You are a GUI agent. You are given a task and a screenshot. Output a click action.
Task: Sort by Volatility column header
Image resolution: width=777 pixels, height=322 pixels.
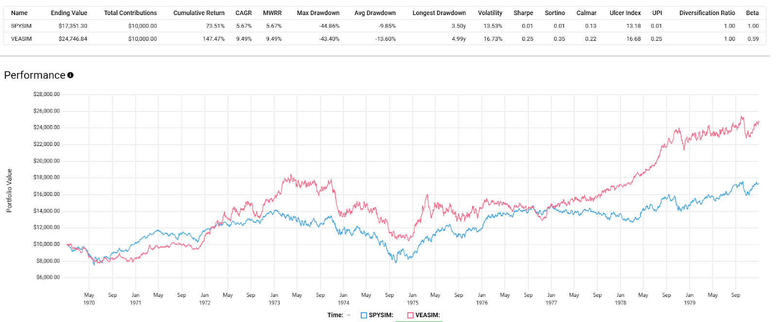(490, 13)
